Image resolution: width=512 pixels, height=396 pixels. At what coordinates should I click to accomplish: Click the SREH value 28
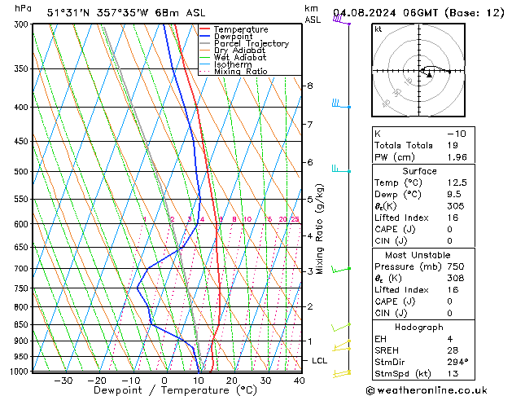coord(453,350)
